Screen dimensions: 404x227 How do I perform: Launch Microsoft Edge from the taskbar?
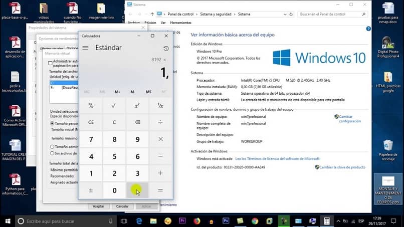coord(139,221)
